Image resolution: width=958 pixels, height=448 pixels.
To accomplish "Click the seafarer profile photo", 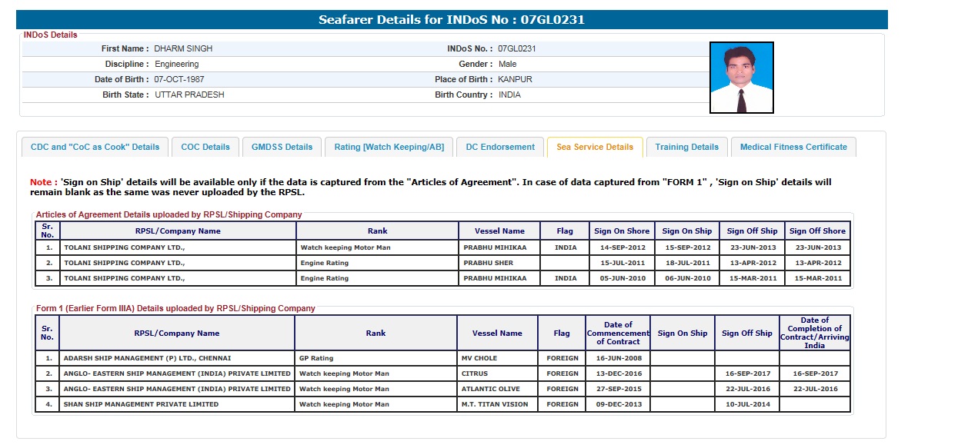I will coord(741,78).
